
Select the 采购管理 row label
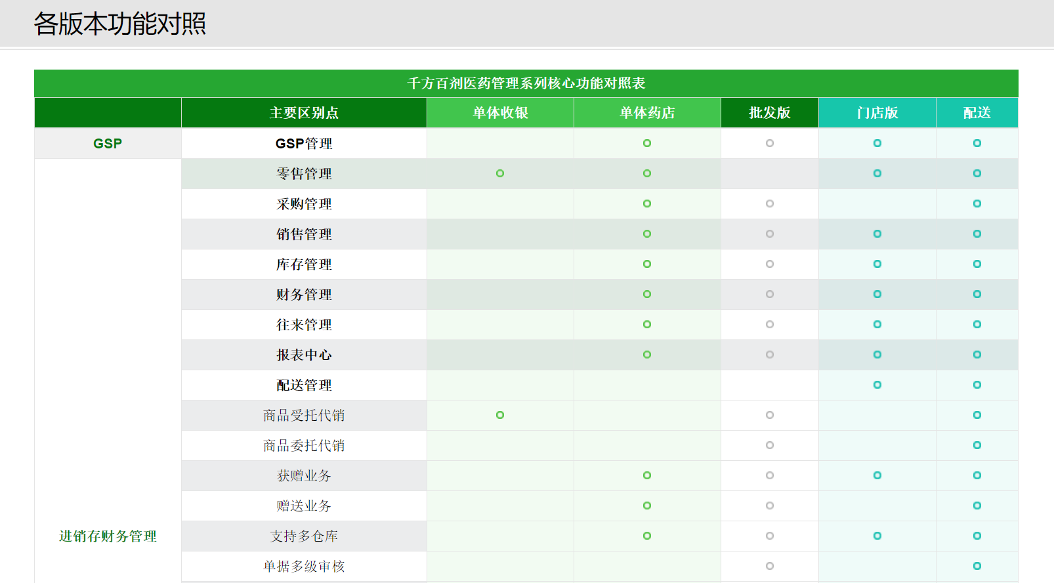point(304,204)
